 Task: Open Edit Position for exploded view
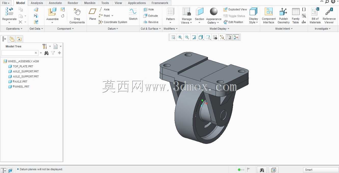(233, 22)
